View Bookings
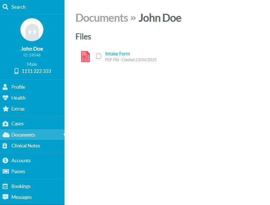The width and height of the screenshot is (270, 205). pyautogui.click(x=21, y=186)
